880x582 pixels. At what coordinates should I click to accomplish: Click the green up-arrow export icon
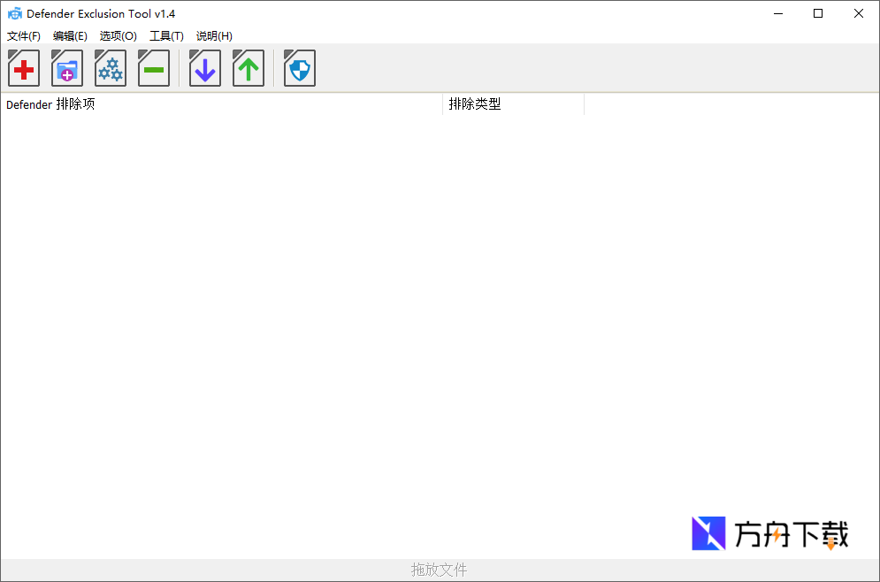click(x=248, y=68)
